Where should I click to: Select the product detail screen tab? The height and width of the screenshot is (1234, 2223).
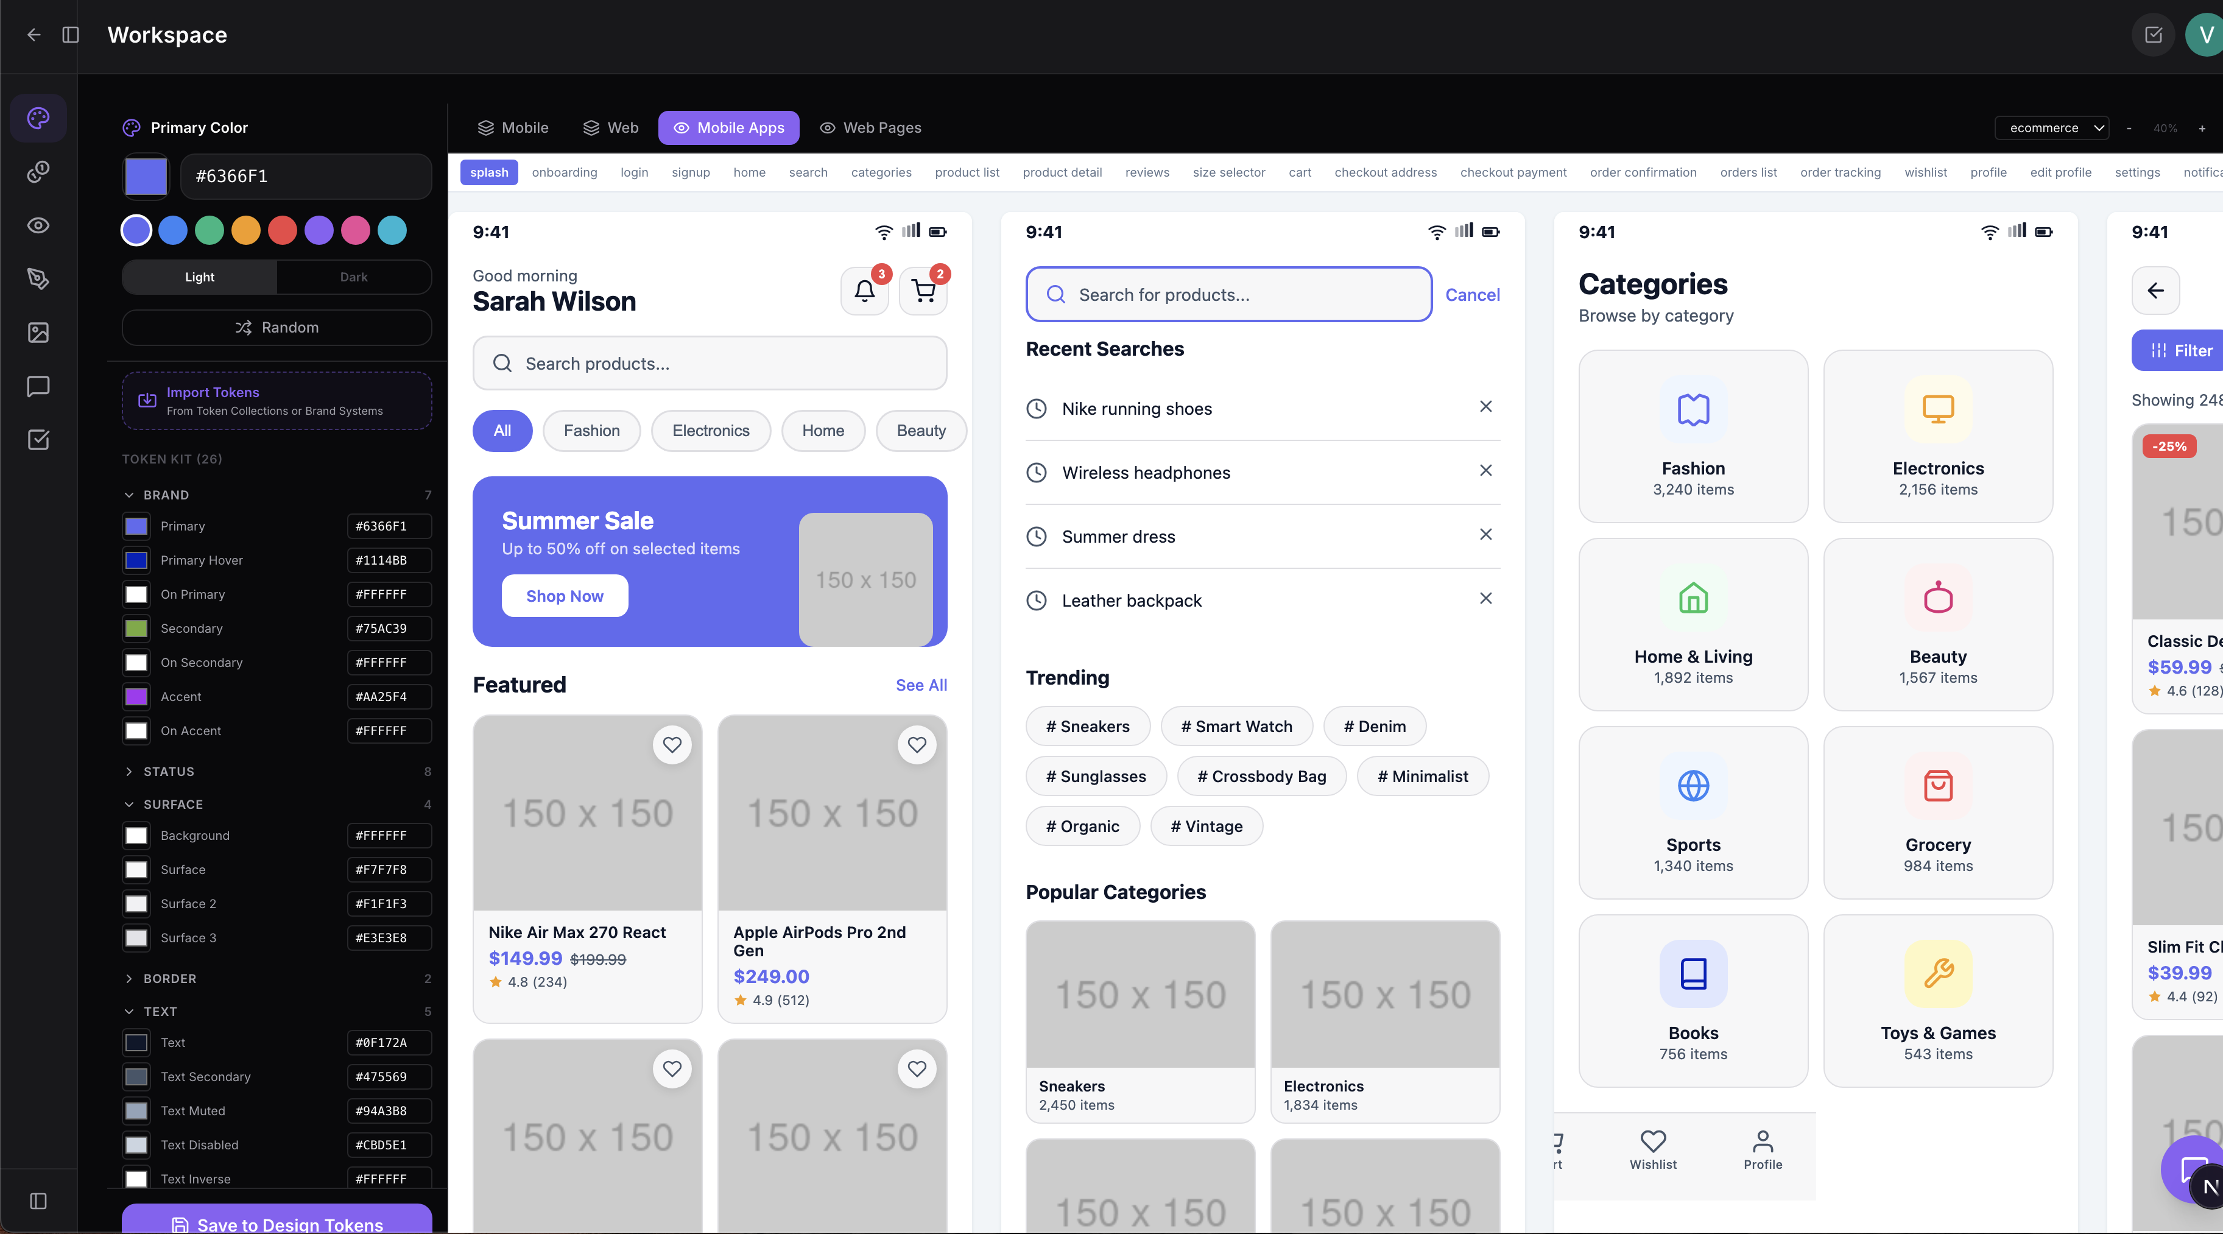click(x=1062, y=172)
